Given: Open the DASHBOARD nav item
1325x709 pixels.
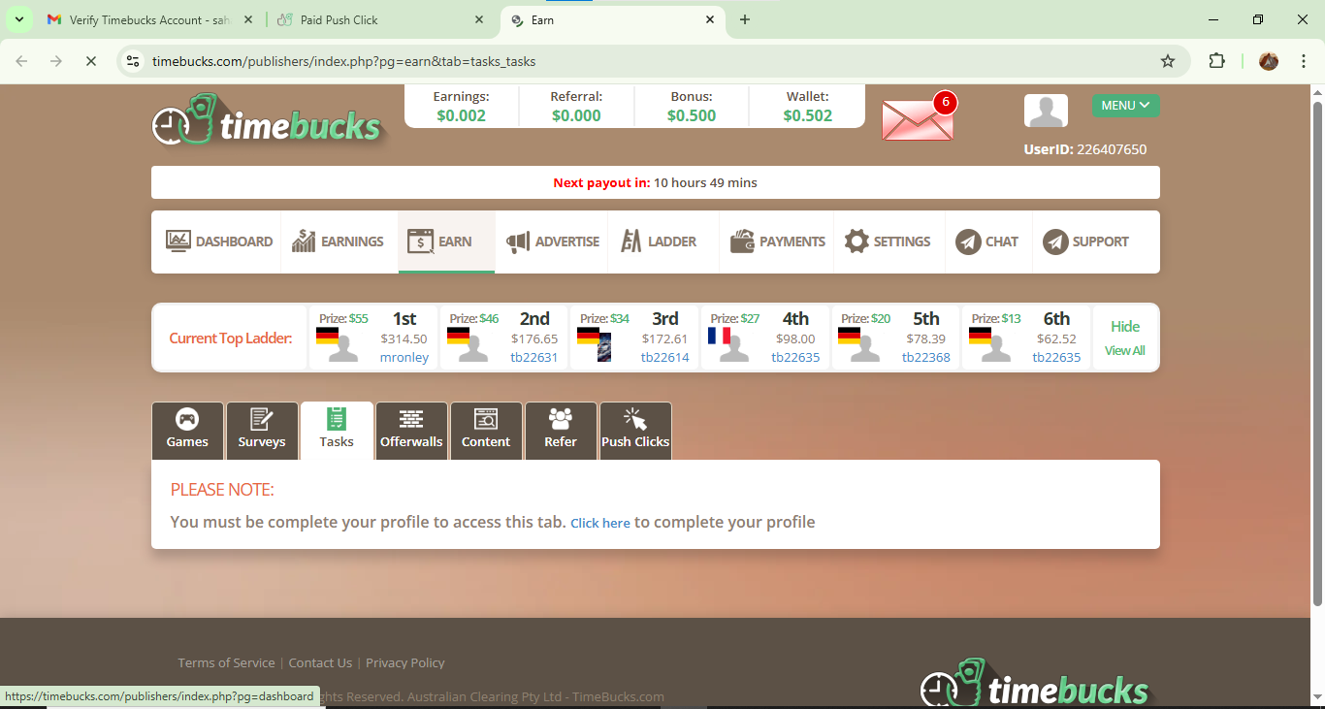Looking at the screenshot, I should pos(219,242).
